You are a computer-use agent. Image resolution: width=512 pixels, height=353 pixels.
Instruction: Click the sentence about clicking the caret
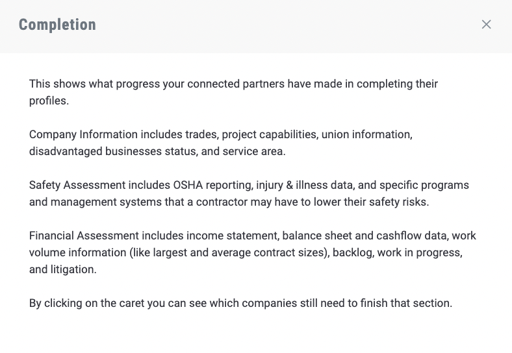240,303
